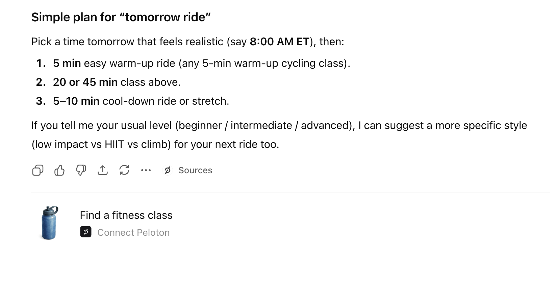Click the Sources icon
The width and height of the screenshot is (556, 283).
click(x=168, y=171)
